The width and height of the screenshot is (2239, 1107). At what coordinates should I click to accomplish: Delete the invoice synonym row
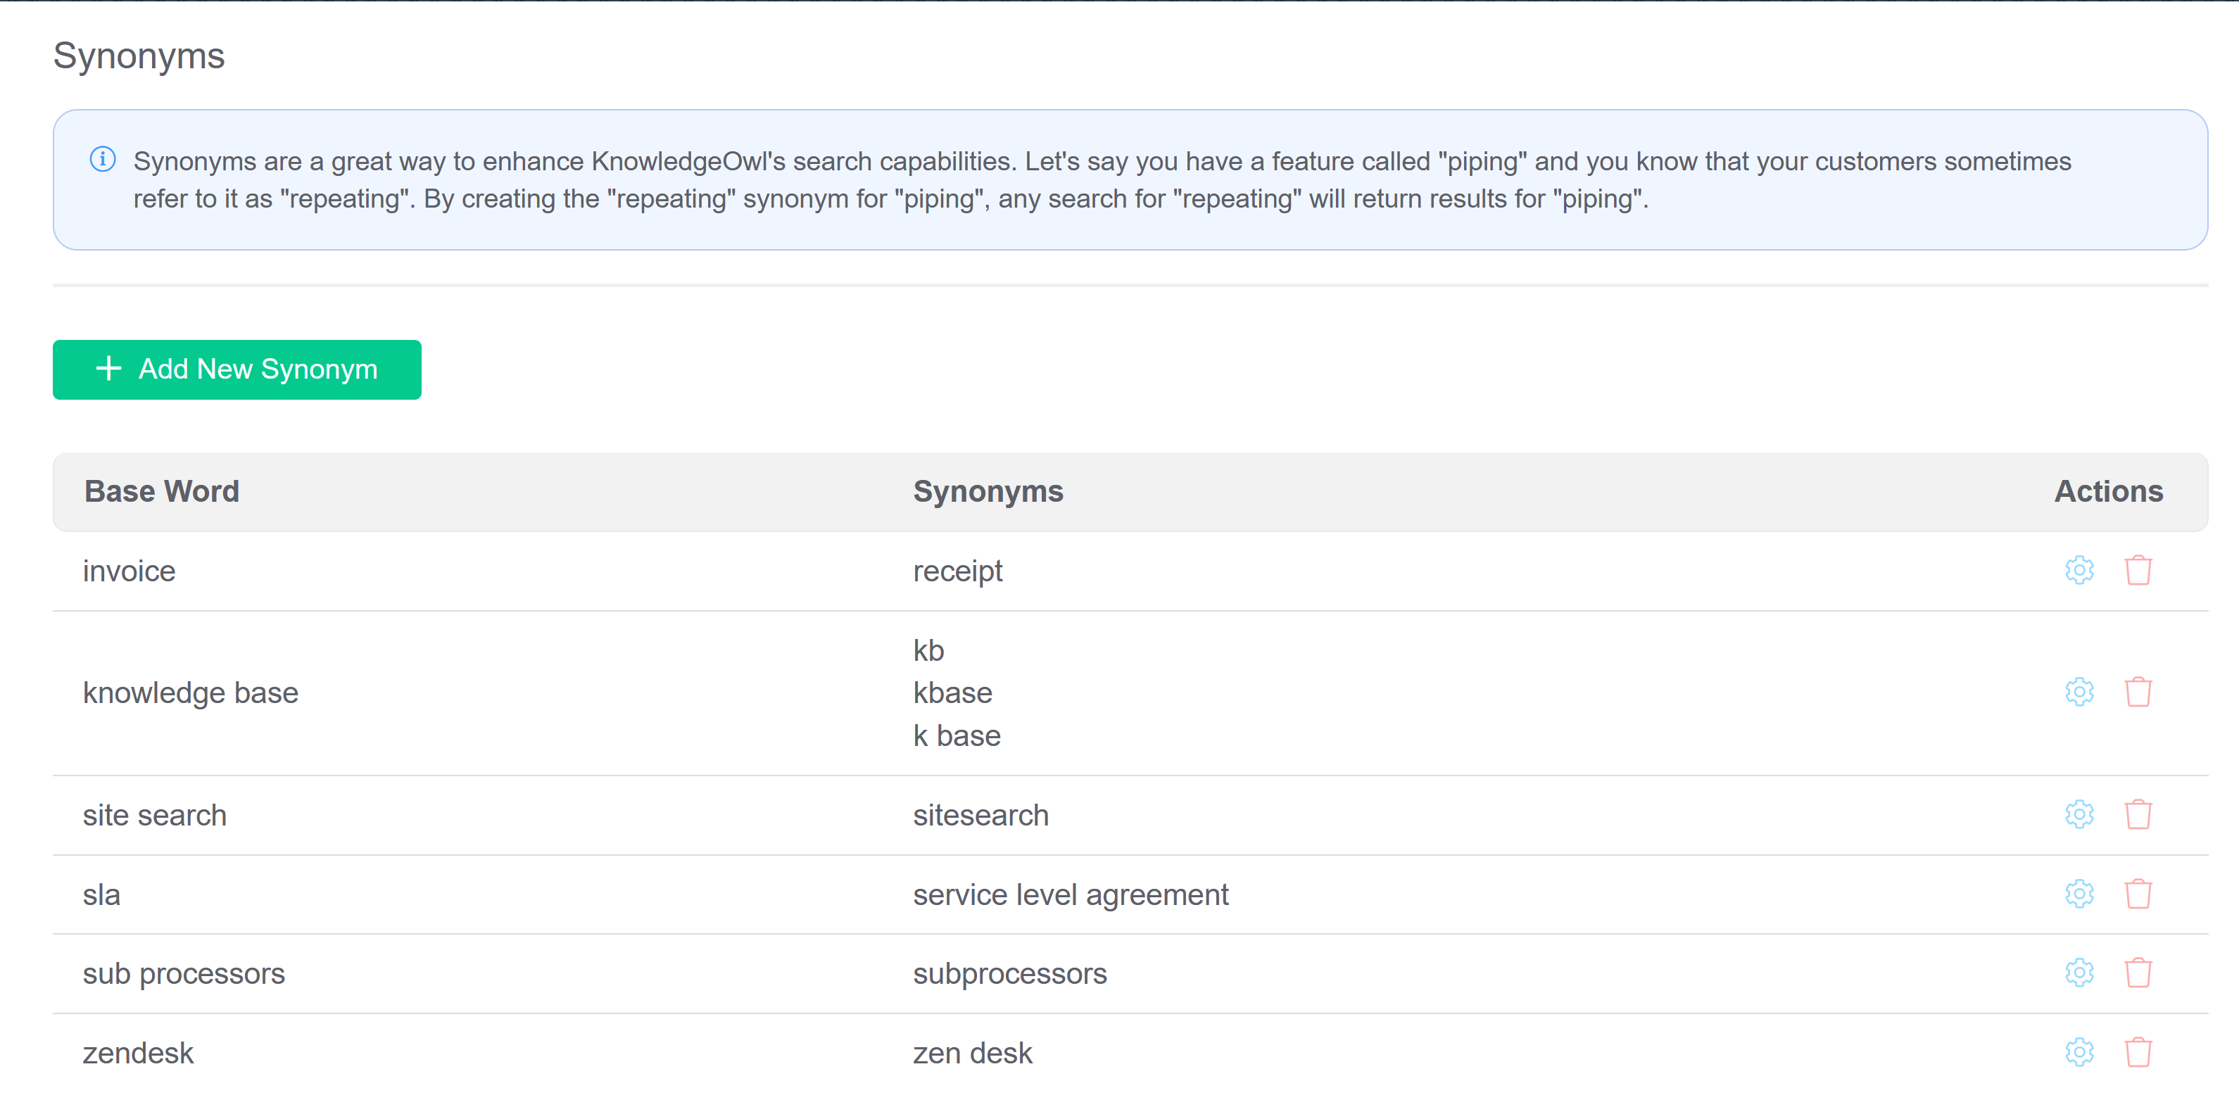point(2138,571)
